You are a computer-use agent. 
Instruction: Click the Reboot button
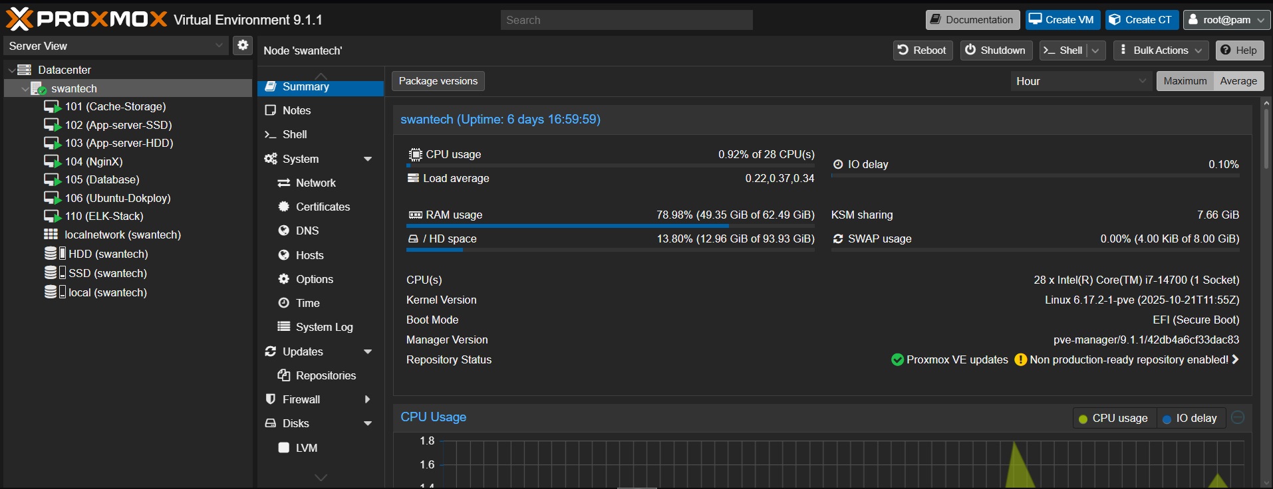[922, 50]
